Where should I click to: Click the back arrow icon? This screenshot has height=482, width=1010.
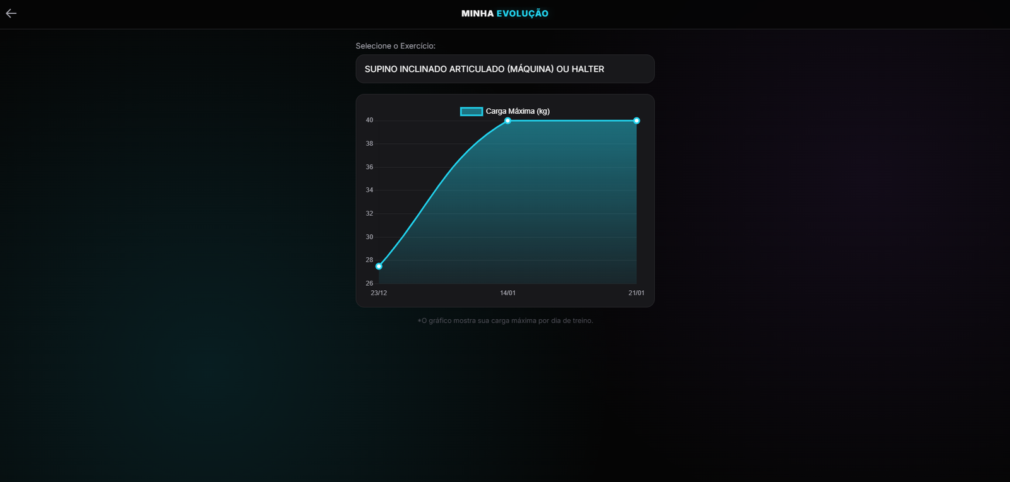pos(11,13)
